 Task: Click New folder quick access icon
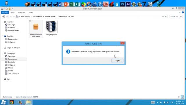click(x=10, y=9)
